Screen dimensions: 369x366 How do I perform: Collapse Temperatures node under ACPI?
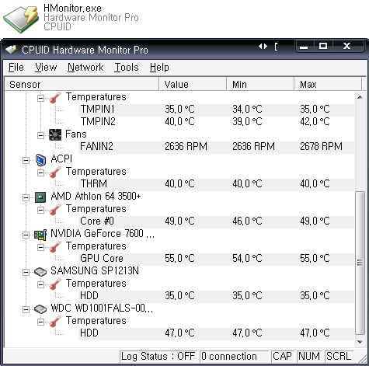tap(40, 173)
